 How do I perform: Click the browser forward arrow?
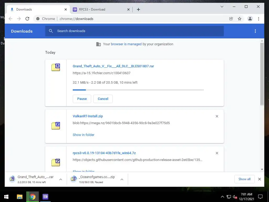point(19,19)
